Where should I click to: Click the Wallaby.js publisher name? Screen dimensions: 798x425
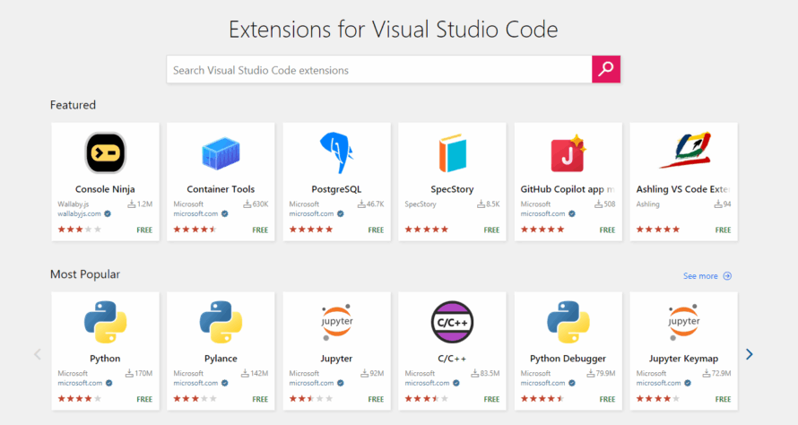pos(73,204)
